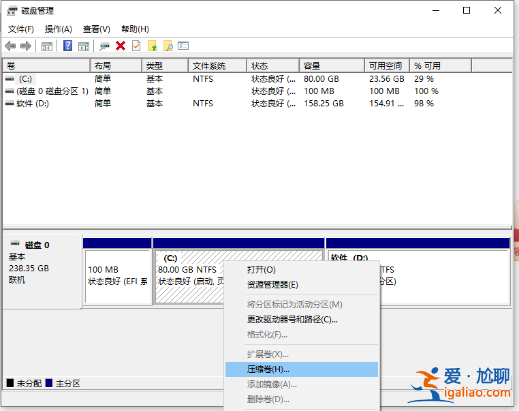Open the 操作(A) menu
The width and height of the screenshot is (519, 411).
click(x=59, y=29)
